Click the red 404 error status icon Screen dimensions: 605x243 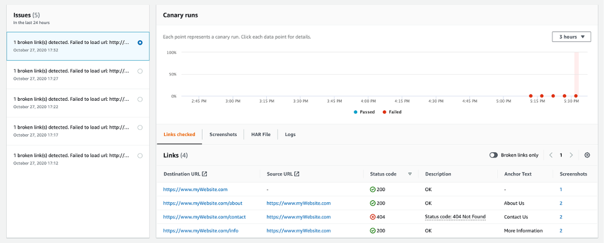pyautogui.click(x=373, y=217)
